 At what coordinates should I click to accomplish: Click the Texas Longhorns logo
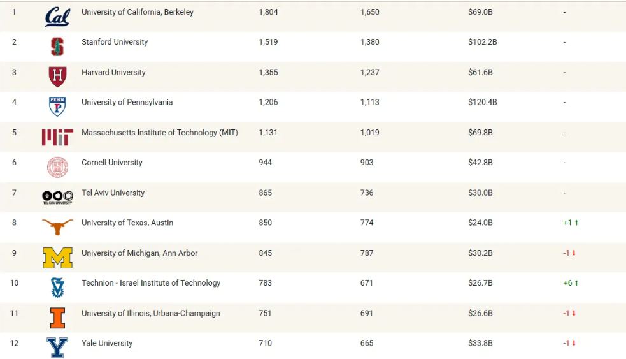(57, 226)
